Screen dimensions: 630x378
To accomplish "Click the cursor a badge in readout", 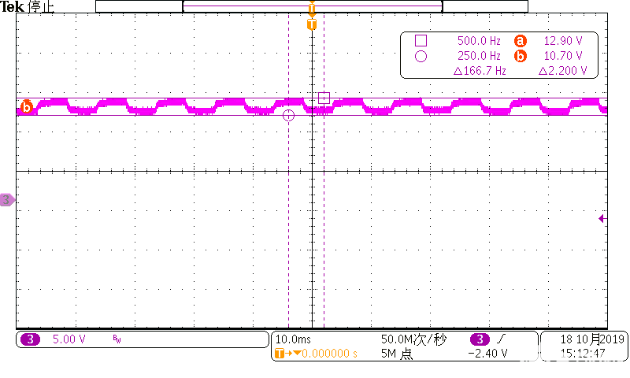I will coord(521,41).
